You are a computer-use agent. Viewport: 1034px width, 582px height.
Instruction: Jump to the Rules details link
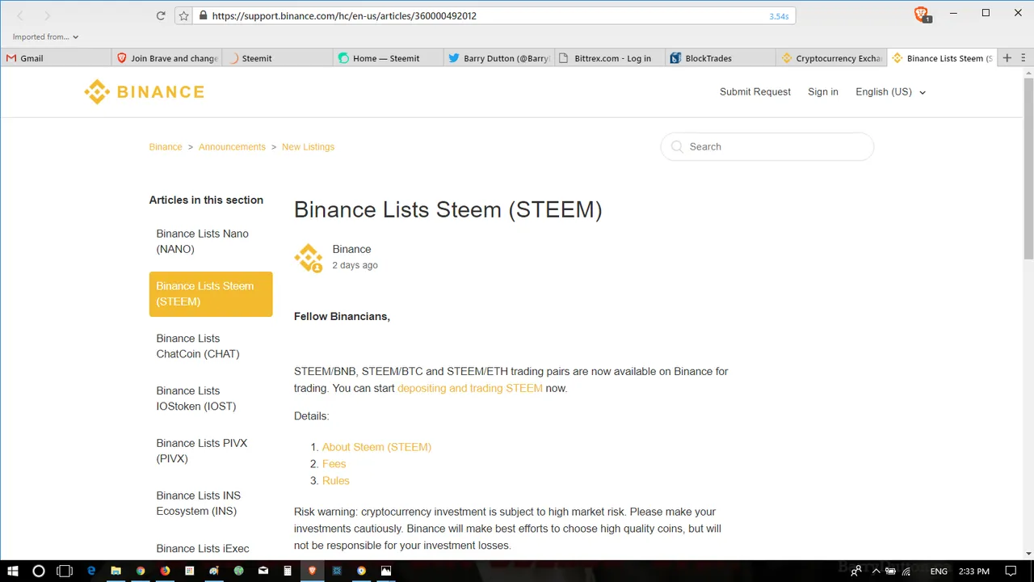tap(336, 481)
